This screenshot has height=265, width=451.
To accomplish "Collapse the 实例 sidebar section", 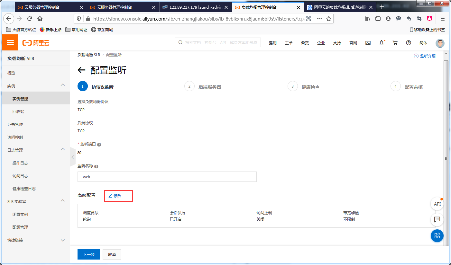I will coord(63,85).
